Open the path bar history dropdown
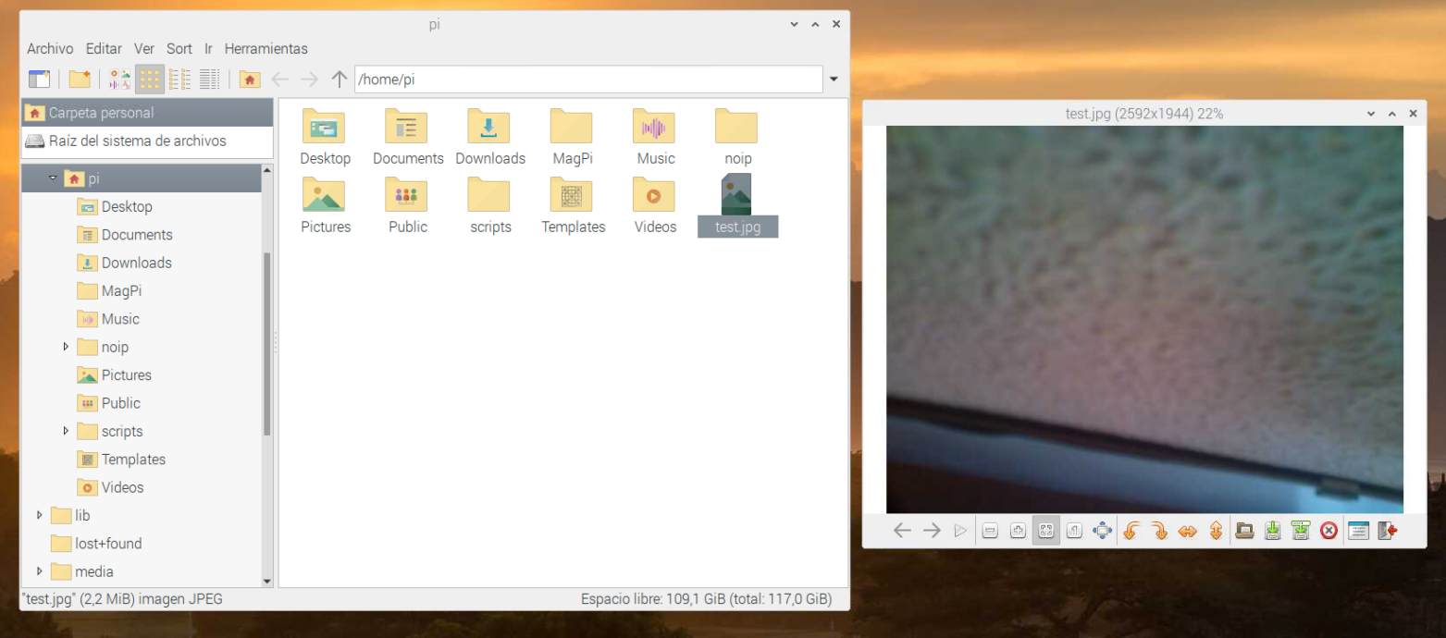 pos(834,80)
